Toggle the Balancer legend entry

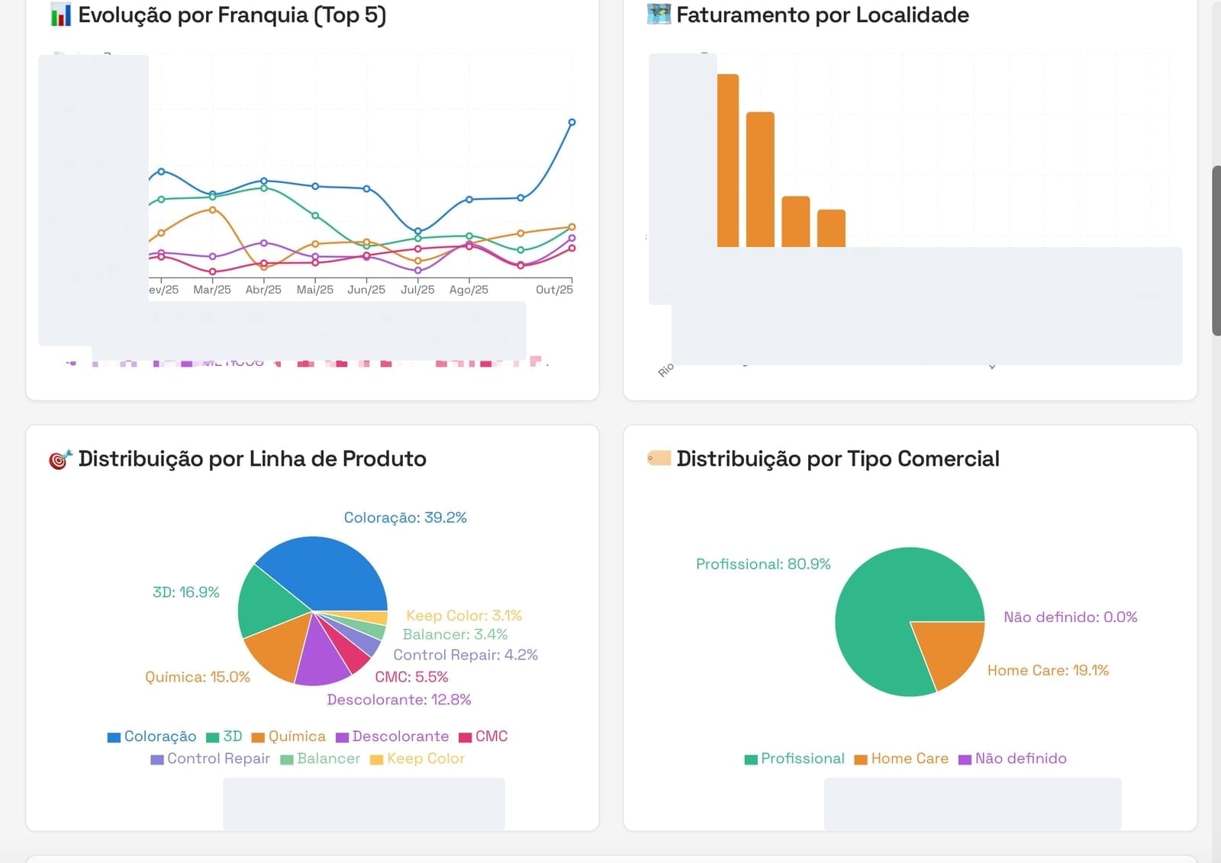321,759
